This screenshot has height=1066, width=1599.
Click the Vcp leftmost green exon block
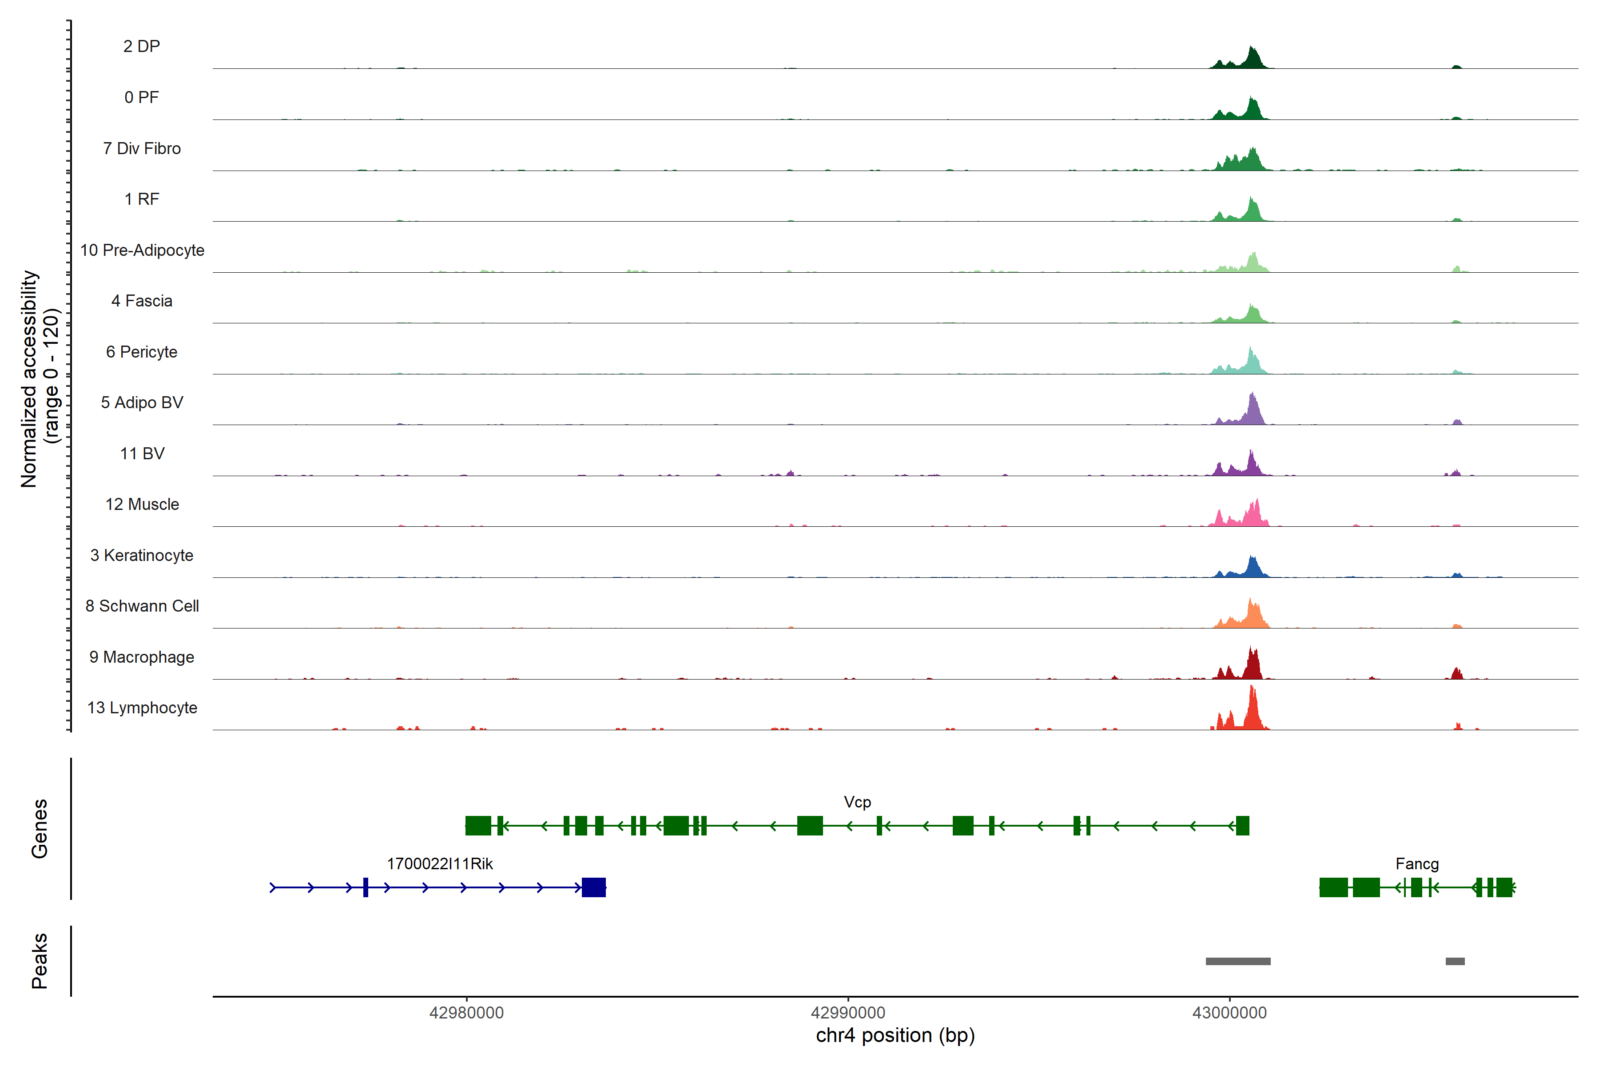coord(478,826)
